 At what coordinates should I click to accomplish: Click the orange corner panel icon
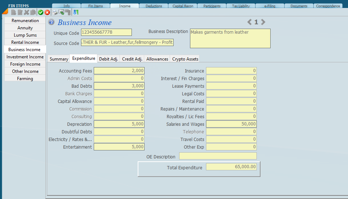[x=5, y=12]
